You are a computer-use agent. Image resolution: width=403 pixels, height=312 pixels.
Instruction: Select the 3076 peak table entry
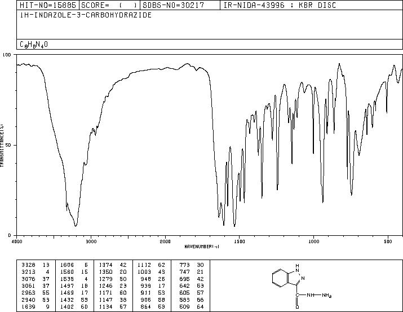(x=36, y=279)
